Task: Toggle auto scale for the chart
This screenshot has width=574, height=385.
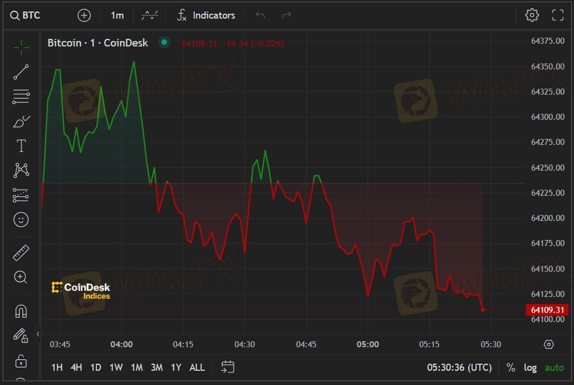Action: [x=554, y=367]
